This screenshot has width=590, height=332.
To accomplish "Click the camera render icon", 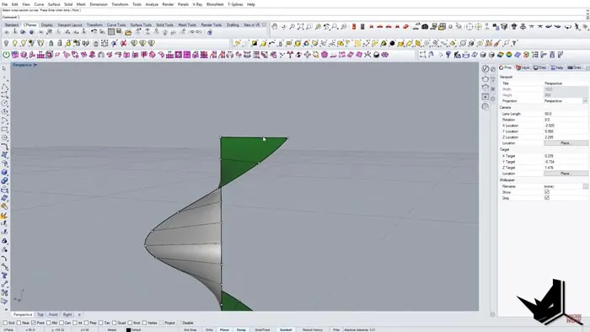I will coord(425,26).
